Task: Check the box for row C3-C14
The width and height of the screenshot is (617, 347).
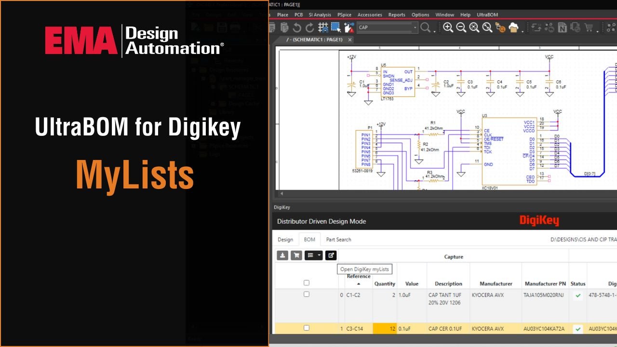Action: pyautogui.click(x=306, y=328)
